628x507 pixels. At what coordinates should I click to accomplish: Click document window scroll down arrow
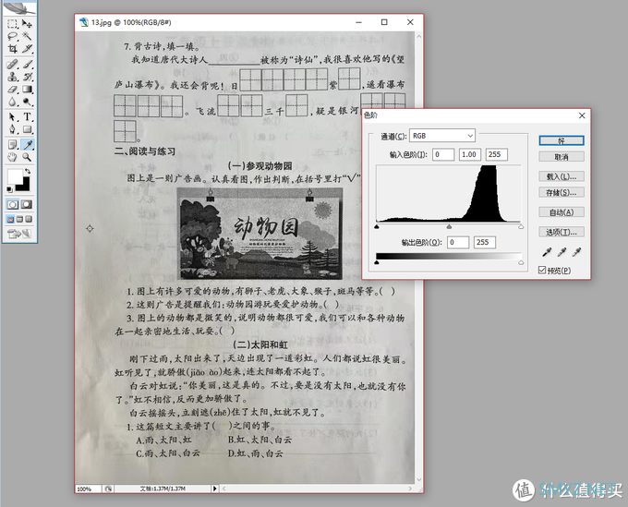[419, 479]
